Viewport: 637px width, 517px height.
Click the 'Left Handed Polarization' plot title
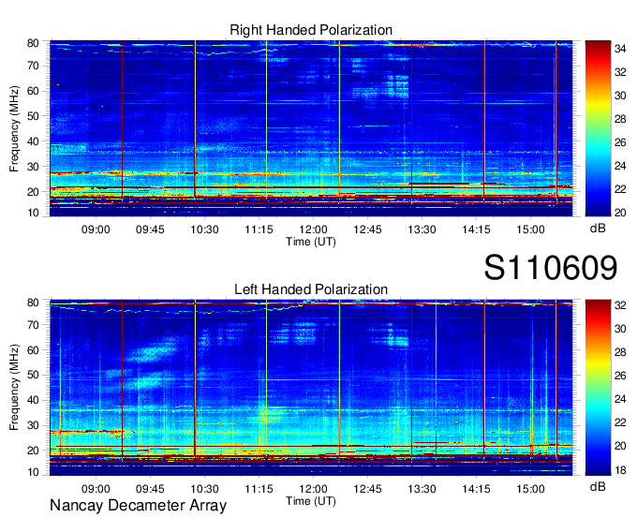pyautogui.click(x=311, y=289)
